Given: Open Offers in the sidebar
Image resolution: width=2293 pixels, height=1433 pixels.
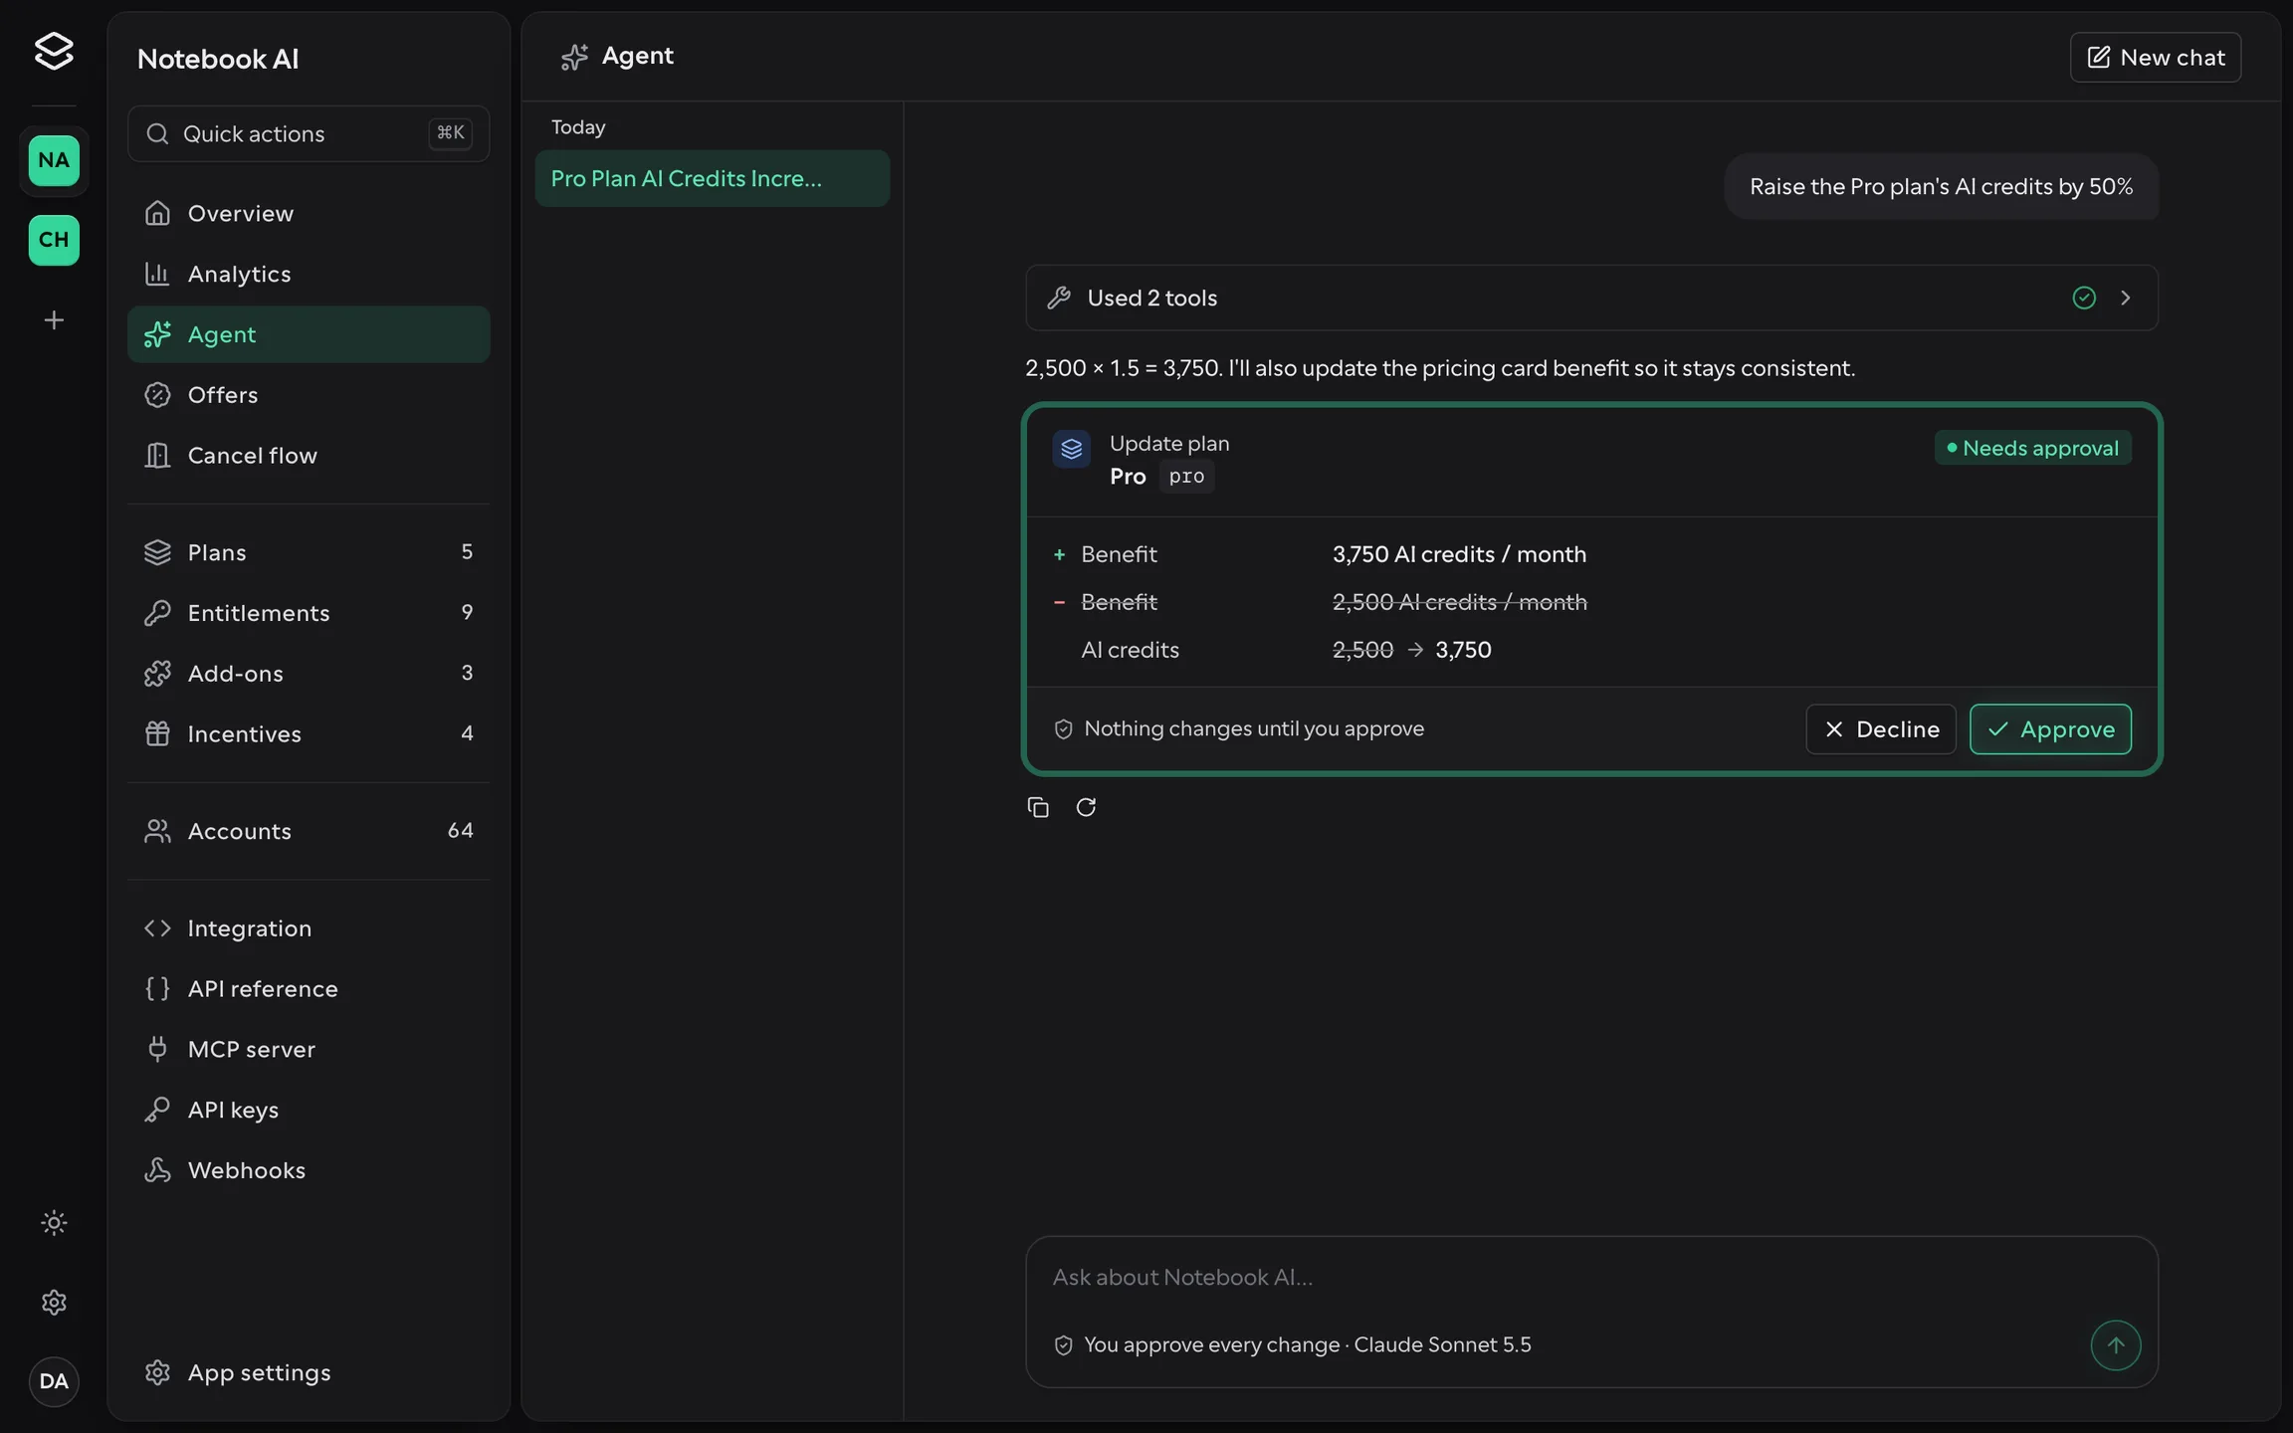Looking at the screenshot, I should tap(309, 395).
